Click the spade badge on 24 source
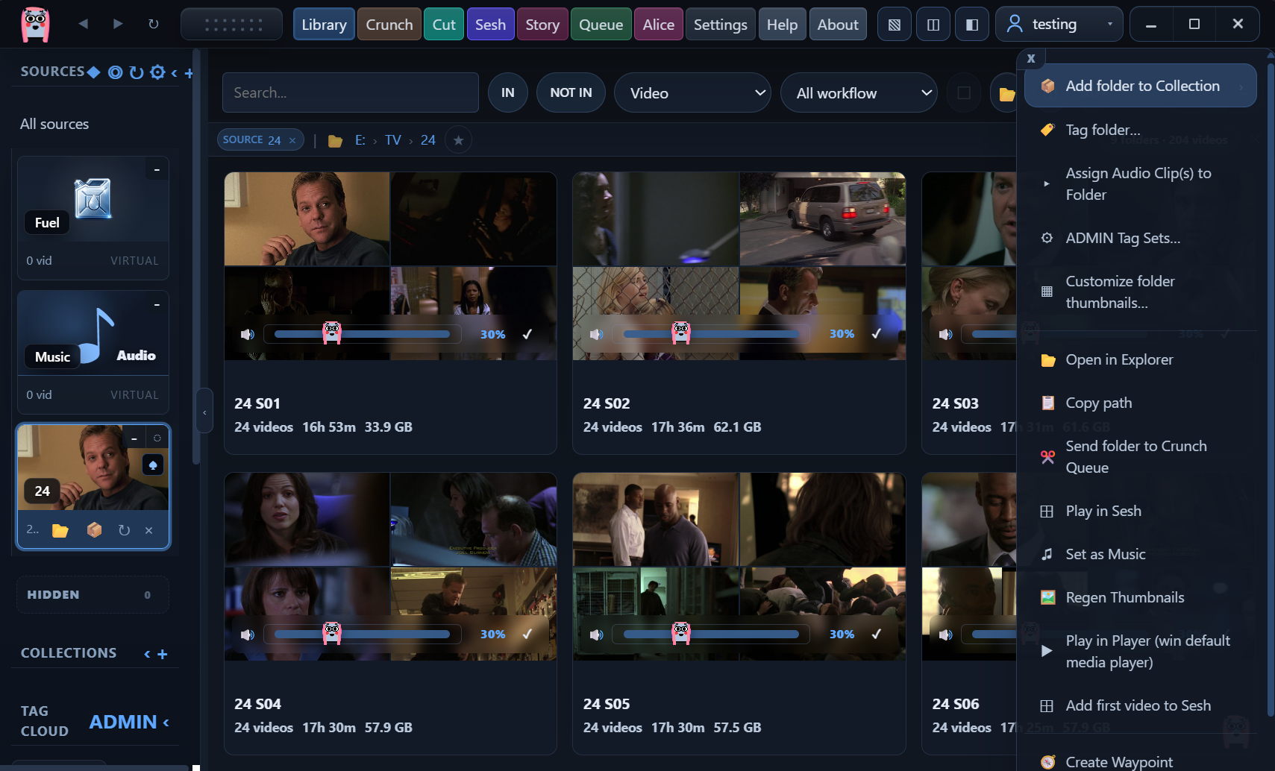 (x=153, y=465)
